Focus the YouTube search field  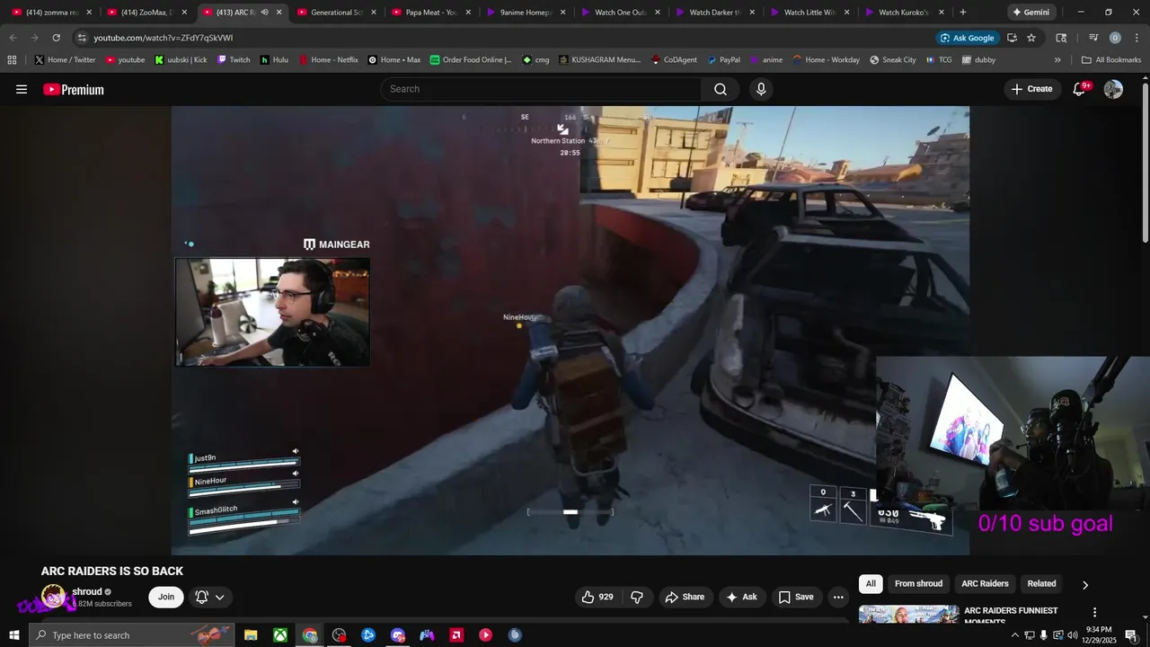(x=542, y=89)
